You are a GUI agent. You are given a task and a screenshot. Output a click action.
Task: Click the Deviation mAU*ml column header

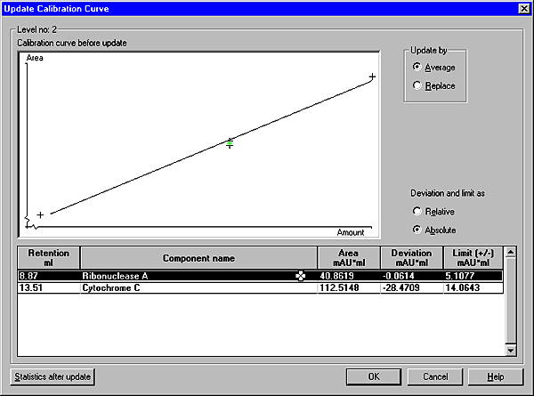tap(411, 258)
